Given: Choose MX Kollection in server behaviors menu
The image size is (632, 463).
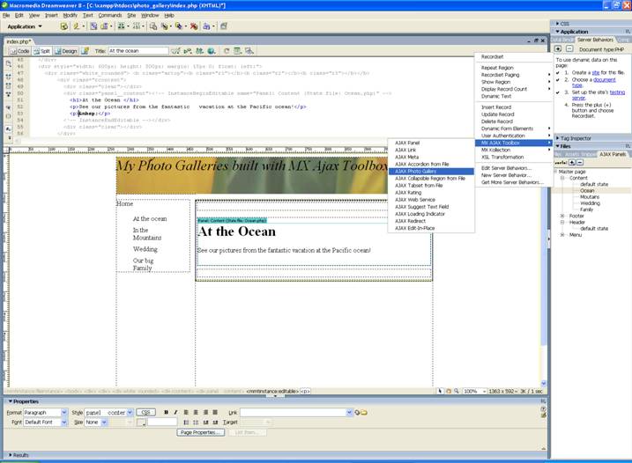Looking at the screenshot, I should [495, 150].
